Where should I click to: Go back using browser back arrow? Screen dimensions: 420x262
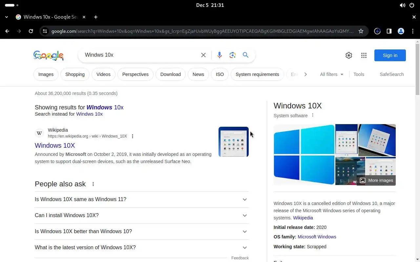7,31
